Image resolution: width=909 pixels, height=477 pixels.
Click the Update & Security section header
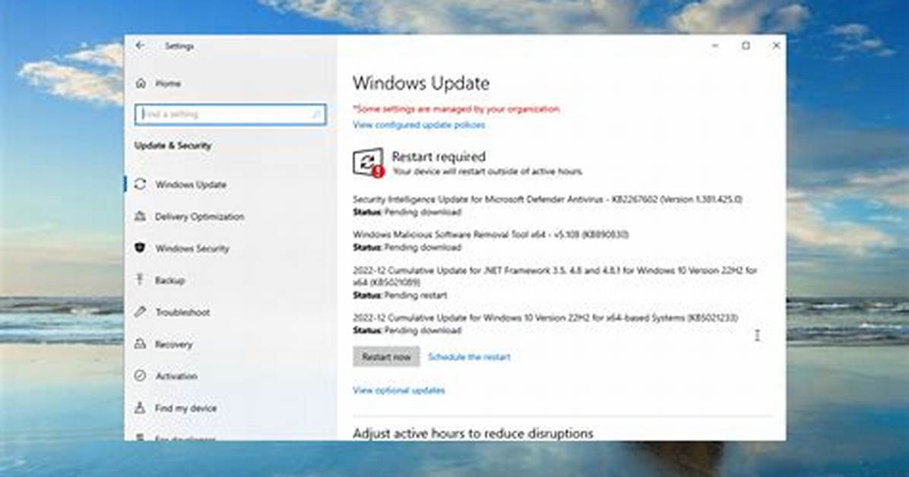click(173, 146)
